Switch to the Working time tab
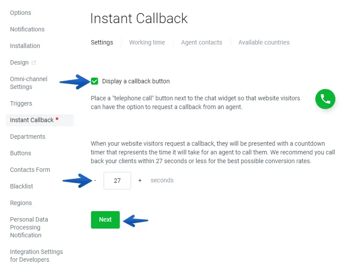358x277 pixels. point(147,42)
